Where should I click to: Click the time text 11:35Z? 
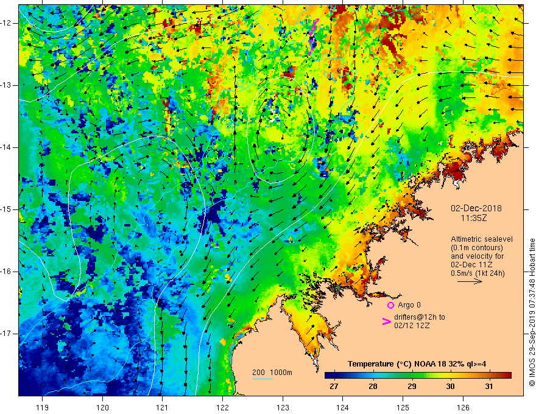point(473,218)
